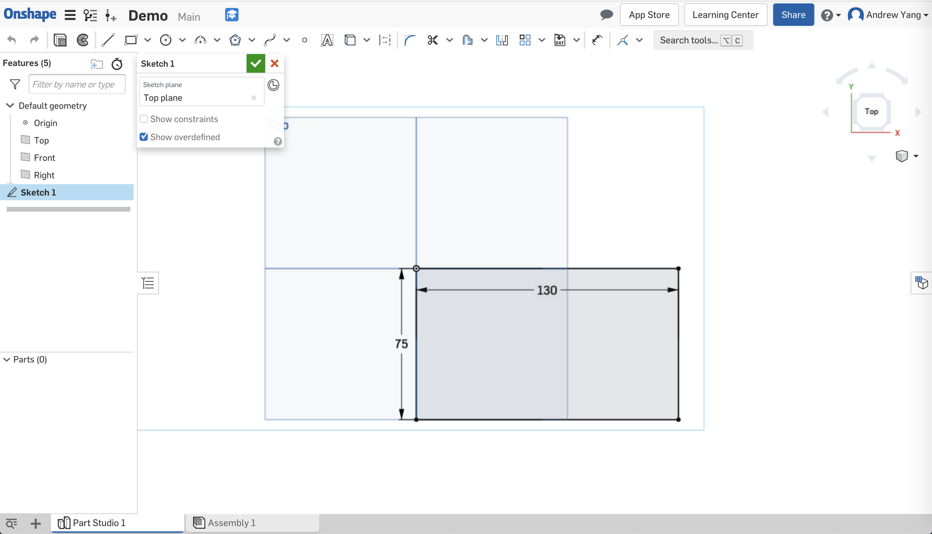Select the Sketch fillet tool
Viewport: 932px width, 534px height.
tap(409, 40)
